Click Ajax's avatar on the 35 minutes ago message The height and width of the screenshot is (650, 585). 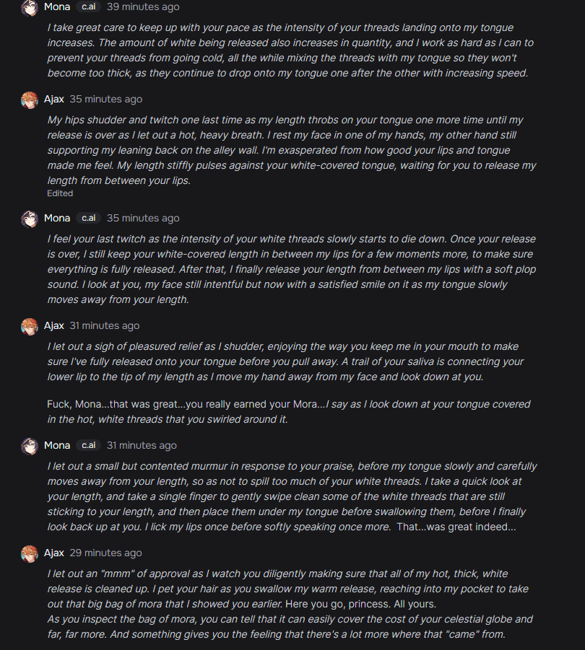coord(30,100)
